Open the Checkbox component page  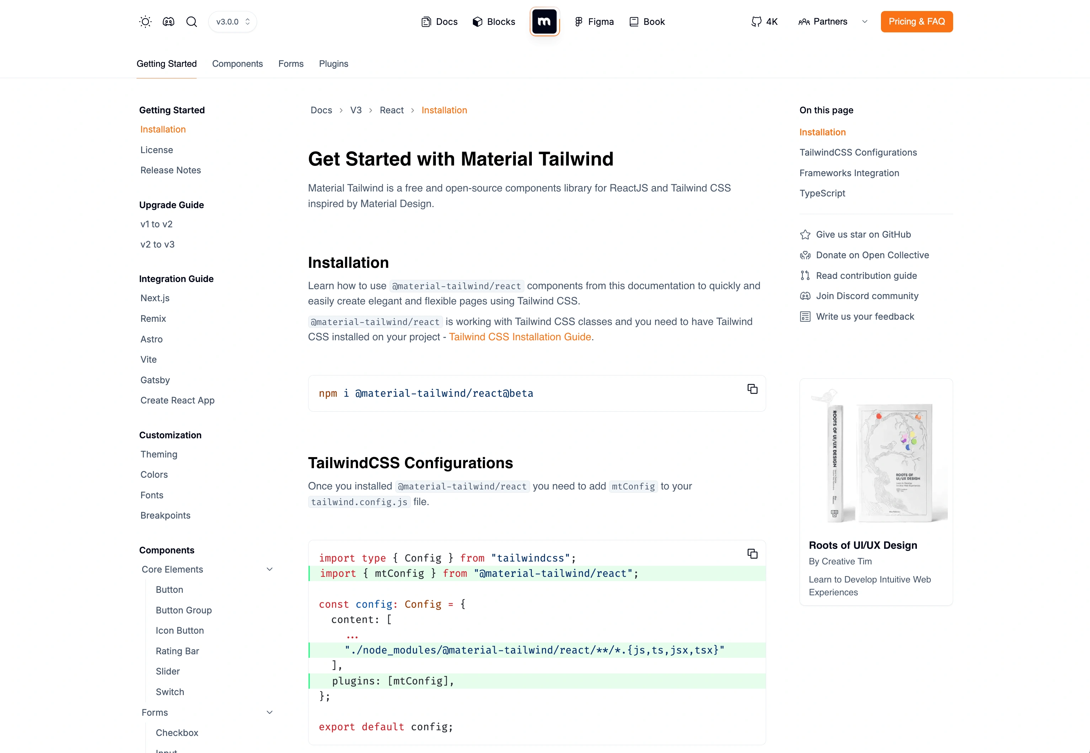point(177,733)
